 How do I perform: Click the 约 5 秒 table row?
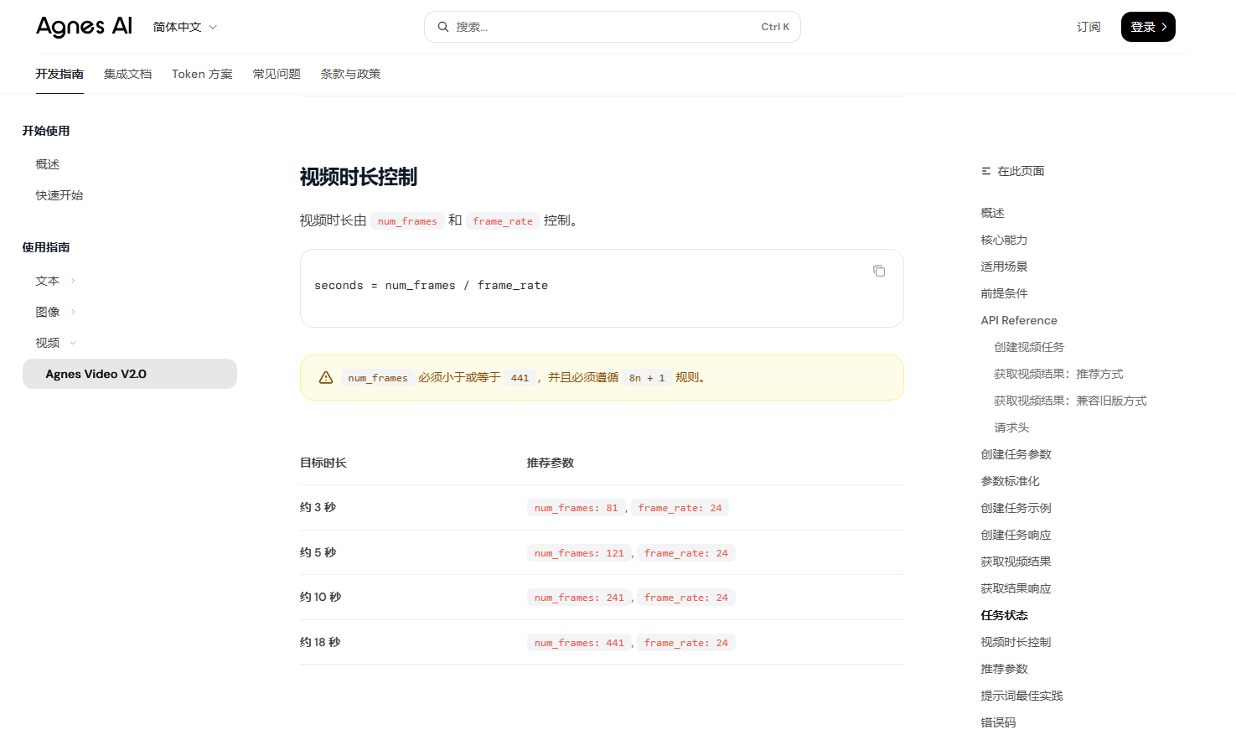pos(602,552)
